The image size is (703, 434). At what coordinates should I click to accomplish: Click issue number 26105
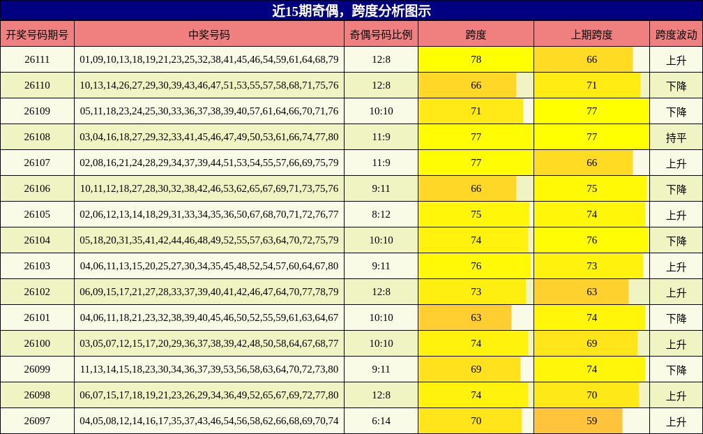click(x=37, y=214)
